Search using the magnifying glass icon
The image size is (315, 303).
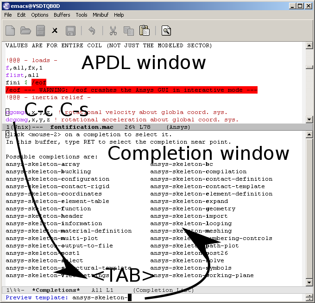point(166,31)
